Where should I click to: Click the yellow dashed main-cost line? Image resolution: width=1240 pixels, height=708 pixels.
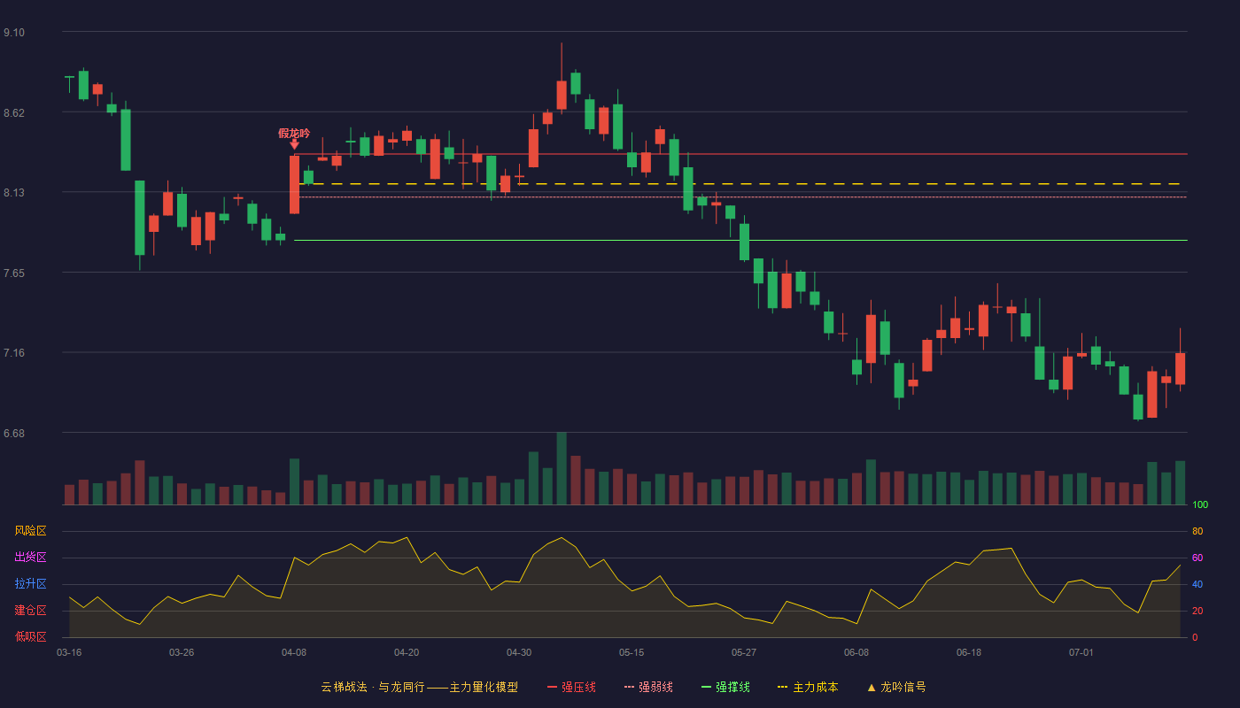740,184
